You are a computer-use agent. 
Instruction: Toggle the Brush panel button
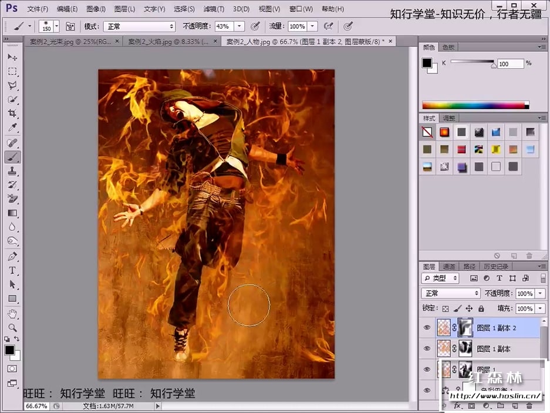[70, 26]
